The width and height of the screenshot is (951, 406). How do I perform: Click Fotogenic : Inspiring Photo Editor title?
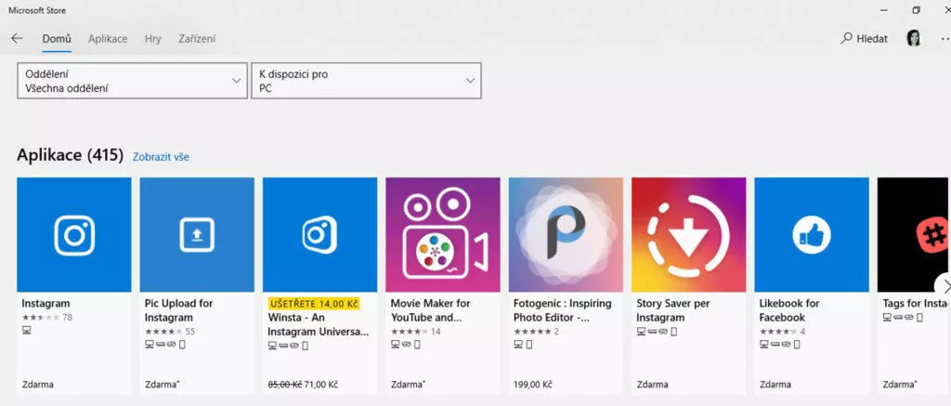click(x=563, y=310)
